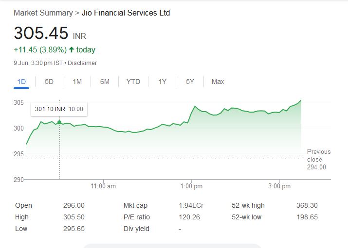348x248 pixels.
Task: Click the Previous close 294.00 label
Action: point(318,159)
